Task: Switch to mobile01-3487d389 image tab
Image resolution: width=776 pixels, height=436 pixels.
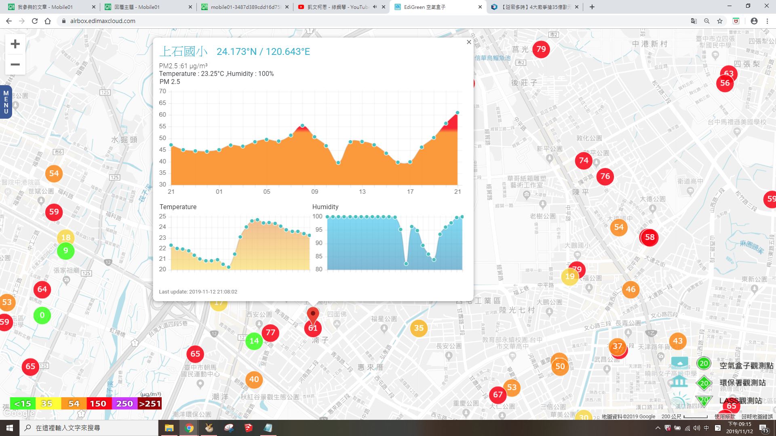Action: click(245, 7)
